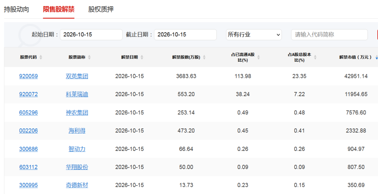Open stock code 605296 link
The image size is (378, 194).
click(x=28, y=113)
